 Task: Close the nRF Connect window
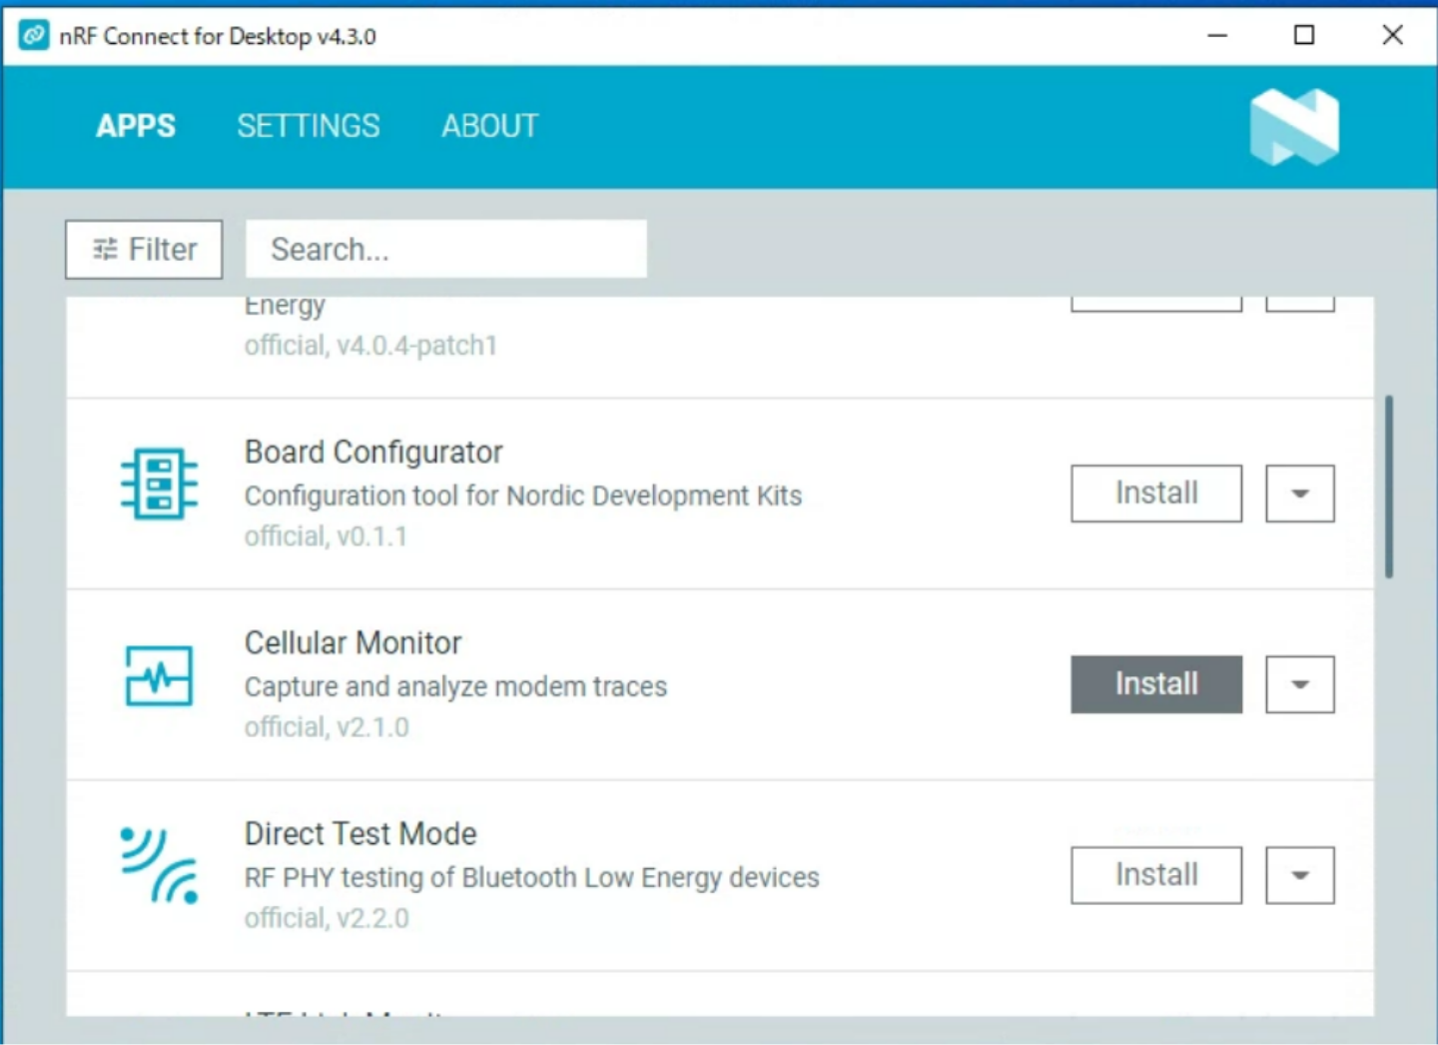1392,36
